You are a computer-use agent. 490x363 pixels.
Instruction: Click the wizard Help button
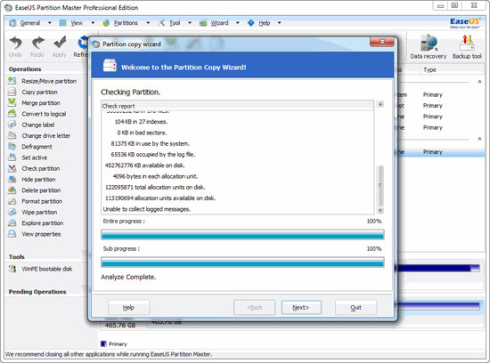click(x=129, y=308)
